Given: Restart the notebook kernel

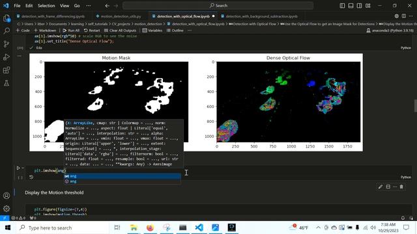Looking at the screenshot, I should click(x=92, y=31).
